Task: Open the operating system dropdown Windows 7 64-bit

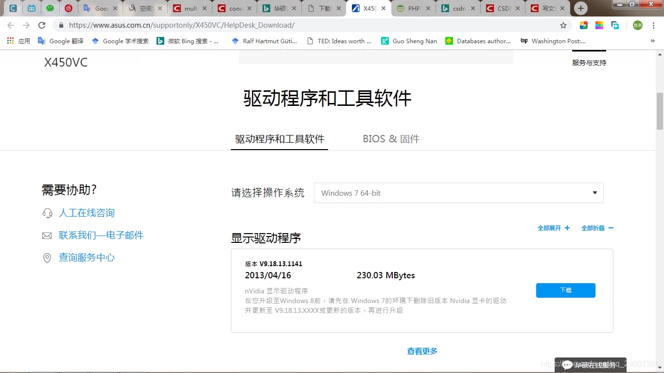Action: tap(459, 193)
